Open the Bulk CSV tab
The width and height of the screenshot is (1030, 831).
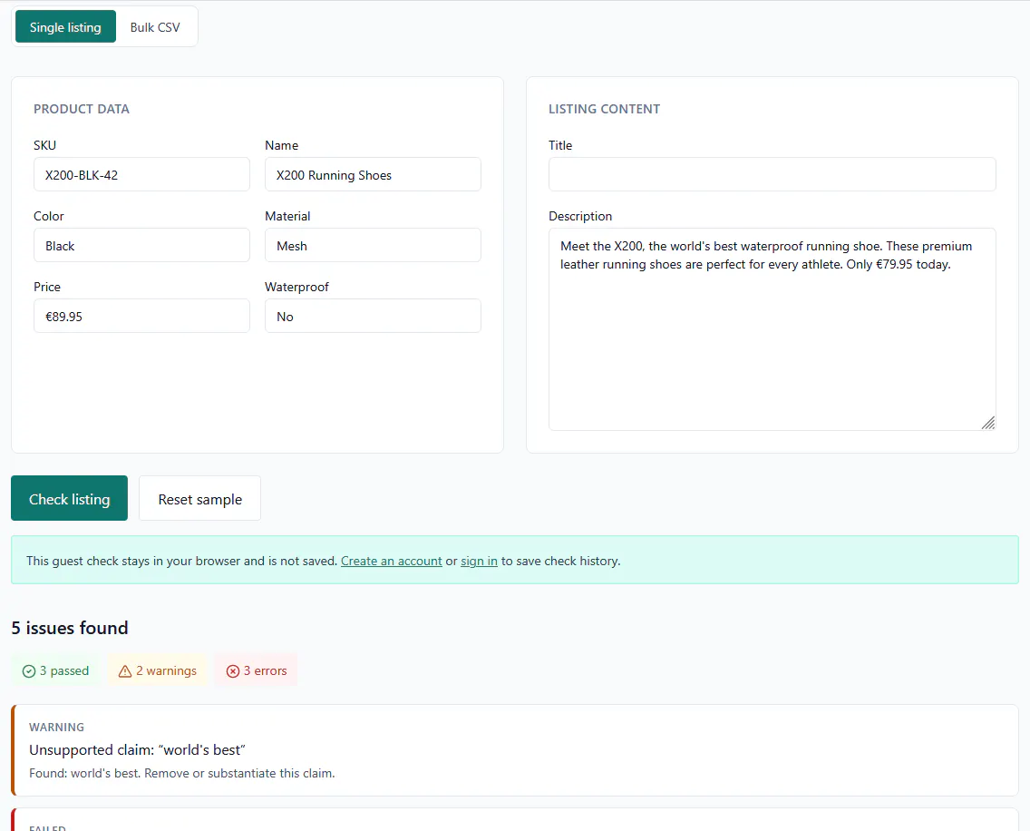(155, 27)
